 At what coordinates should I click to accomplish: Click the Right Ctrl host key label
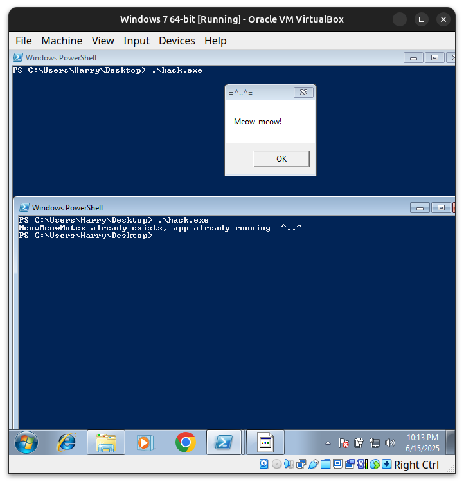point(416,465)
